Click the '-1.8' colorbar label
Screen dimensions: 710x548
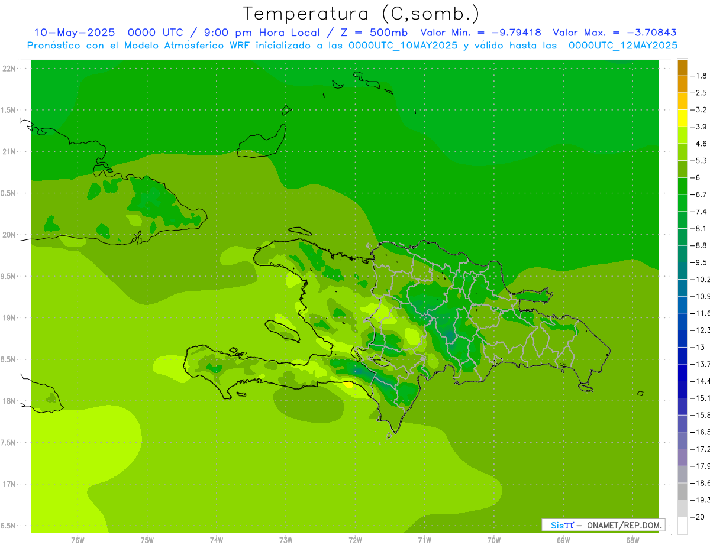tap(699, 76)
